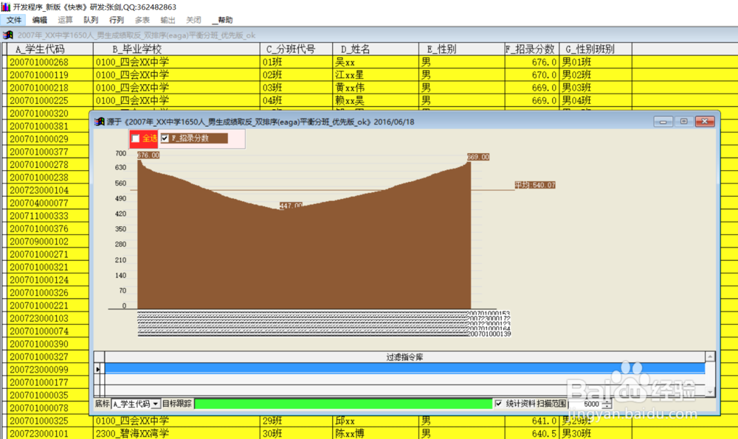Select cell 200701000268
Screen dimensions: 738x439
pos(50,62)
